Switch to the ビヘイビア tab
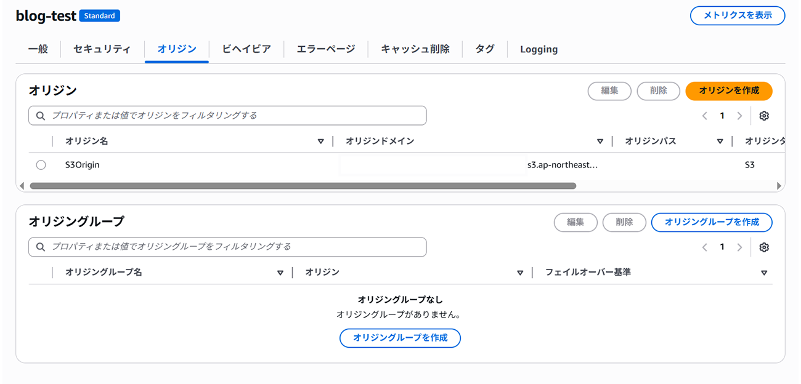This screenshot has width=801, height=384. point(246,49)
